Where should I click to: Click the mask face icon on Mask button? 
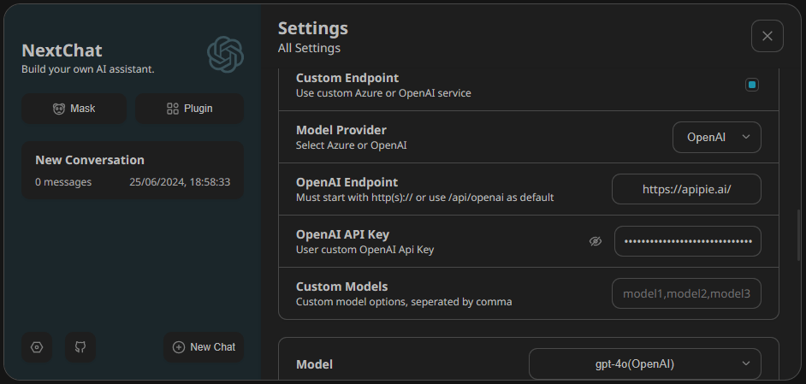(59, 109)
